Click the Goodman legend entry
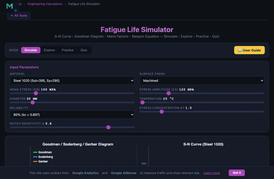 43,152
